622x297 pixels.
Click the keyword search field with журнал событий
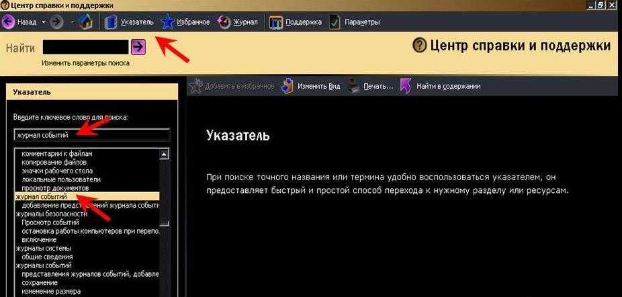pos(91,135)
